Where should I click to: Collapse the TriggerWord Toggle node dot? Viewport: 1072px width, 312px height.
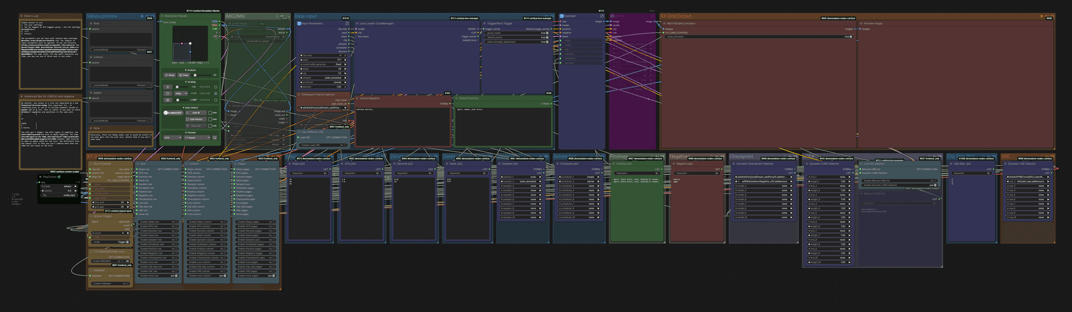484,23
